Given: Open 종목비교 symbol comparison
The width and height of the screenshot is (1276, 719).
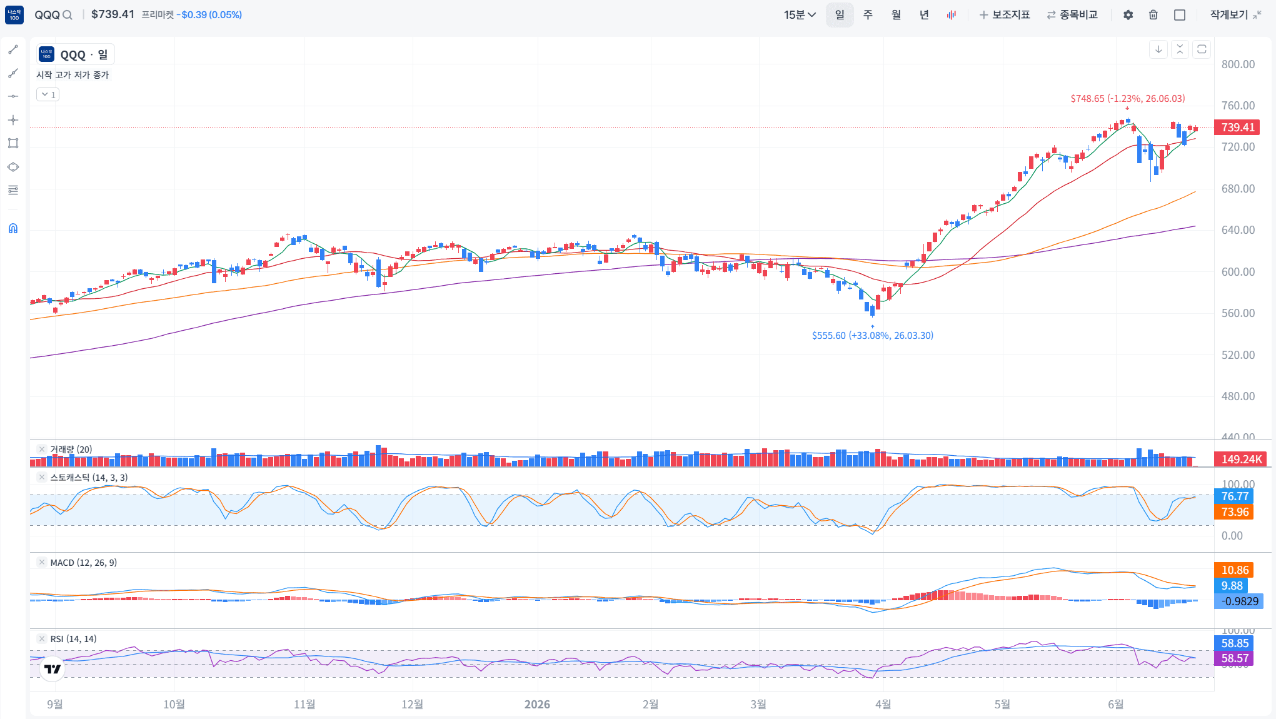Looking at the screenshot, I should (x=1072, y=15).
